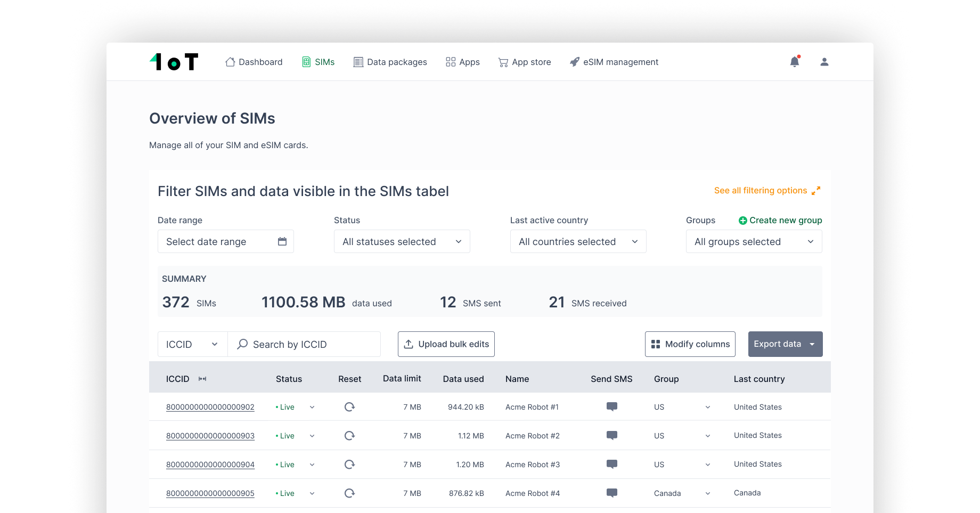The image size is (980, 513).
Task: Go to the Dashboard tab
Action: (x=254, y=62)
